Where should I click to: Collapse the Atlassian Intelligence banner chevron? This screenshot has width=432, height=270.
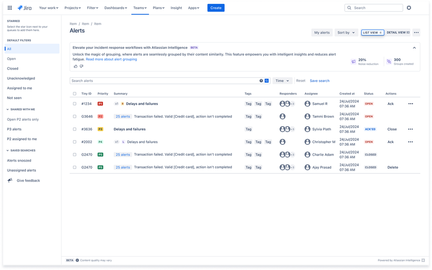click(x=414, y=47)
